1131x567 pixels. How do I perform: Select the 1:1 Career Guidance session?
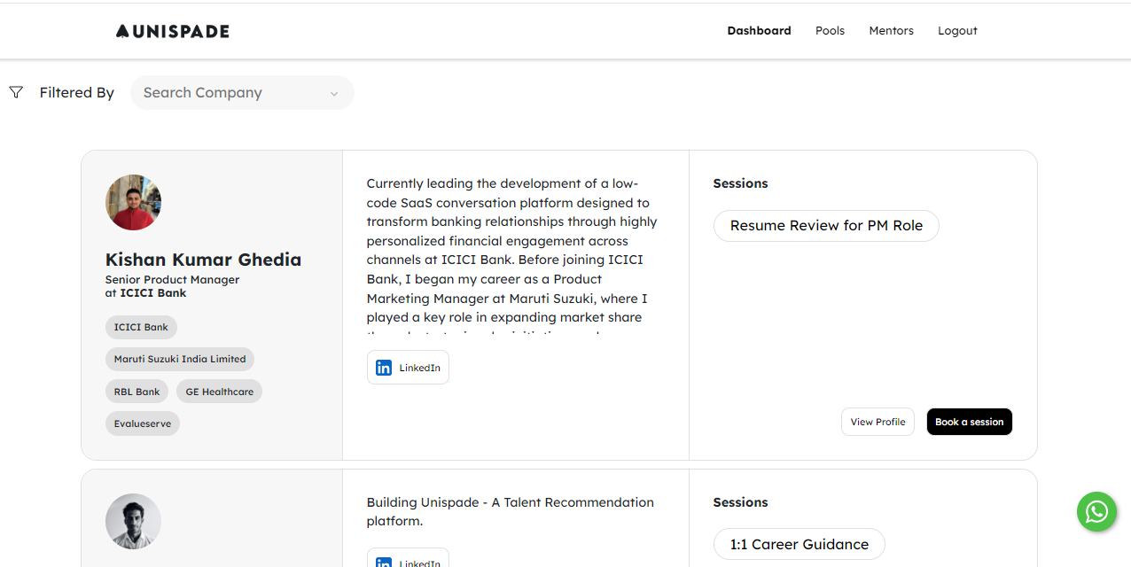point(799,545)
